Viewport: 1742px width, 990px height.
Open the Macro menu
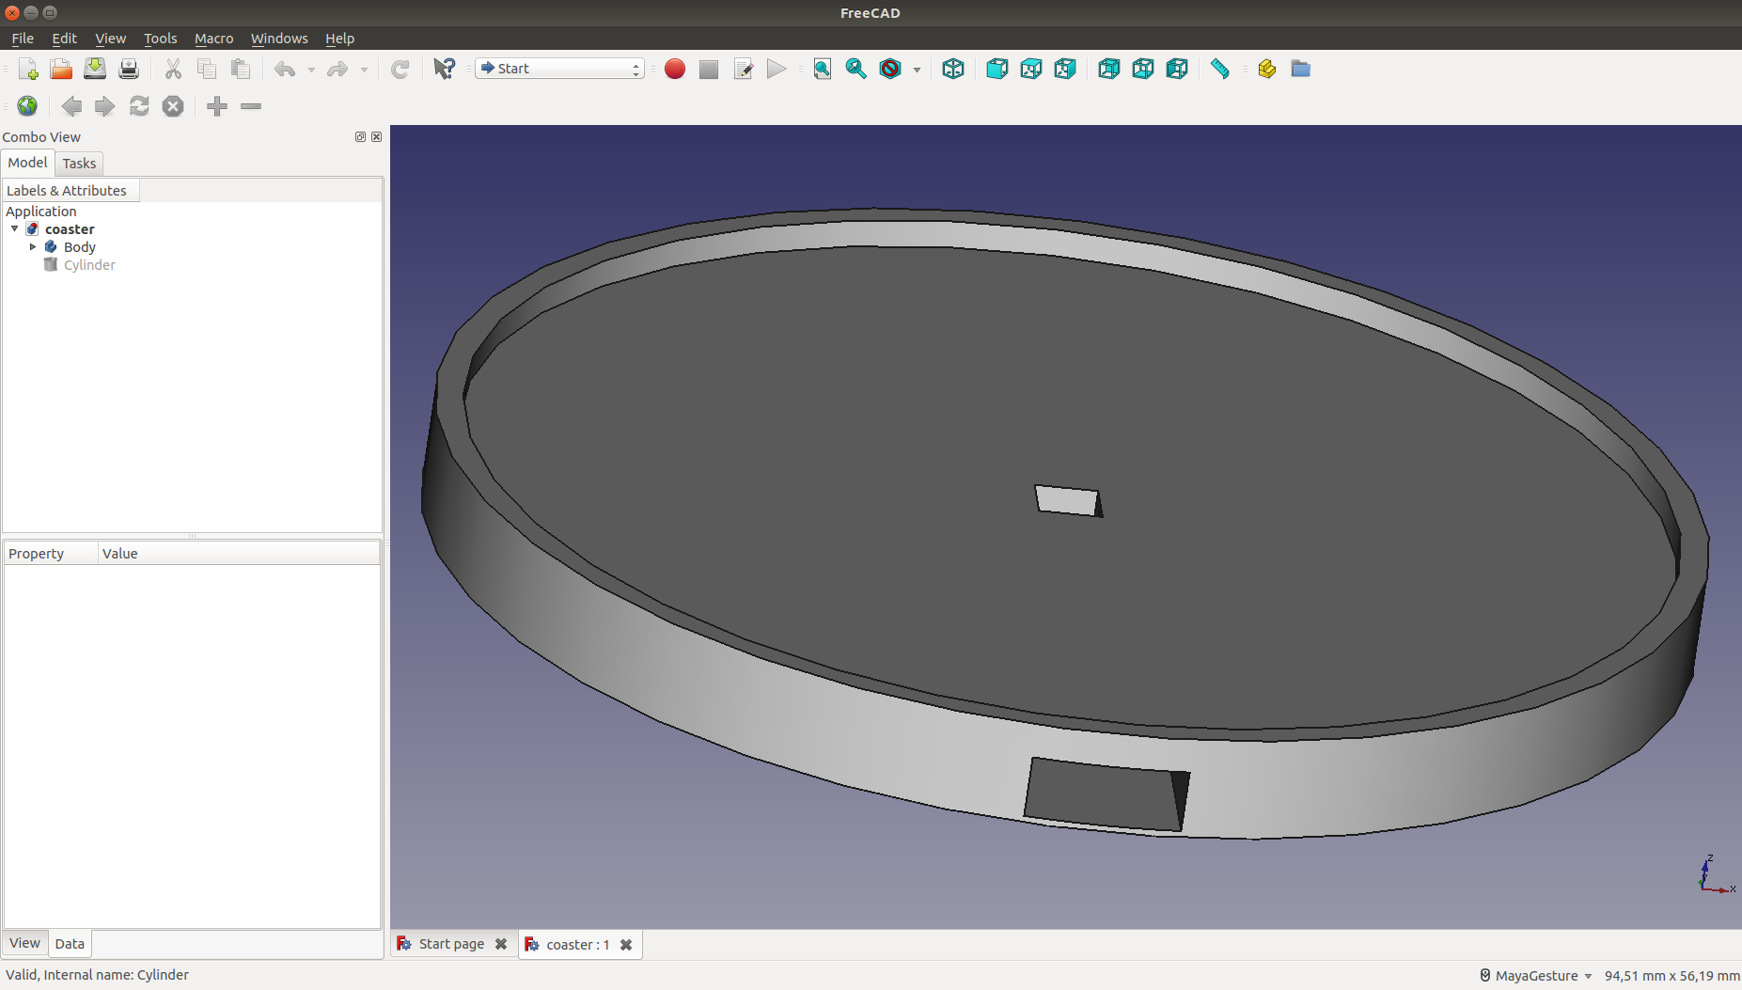coord(213,39)
